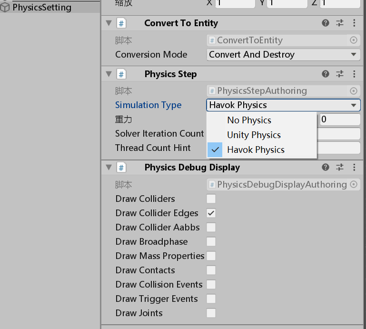Select No Physics option

tap(262, 120)
